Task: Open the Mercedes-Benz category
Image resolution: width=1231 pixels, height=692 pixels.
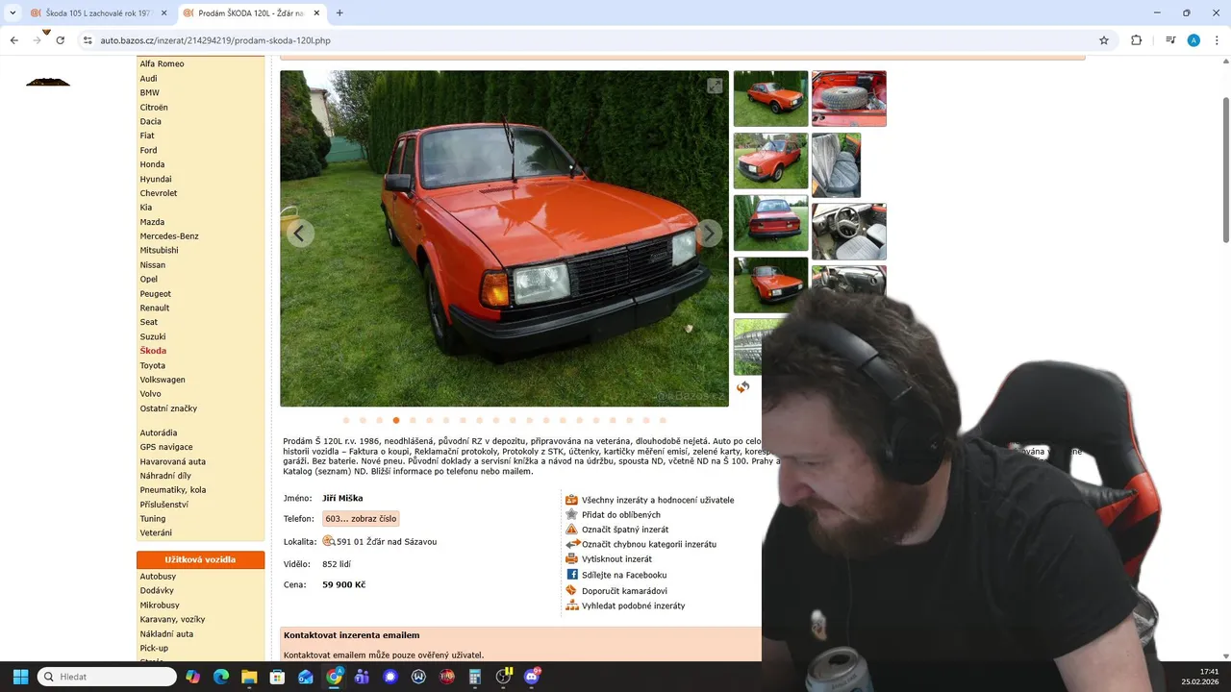Action: pyautogui.click(x=169, y=235)
